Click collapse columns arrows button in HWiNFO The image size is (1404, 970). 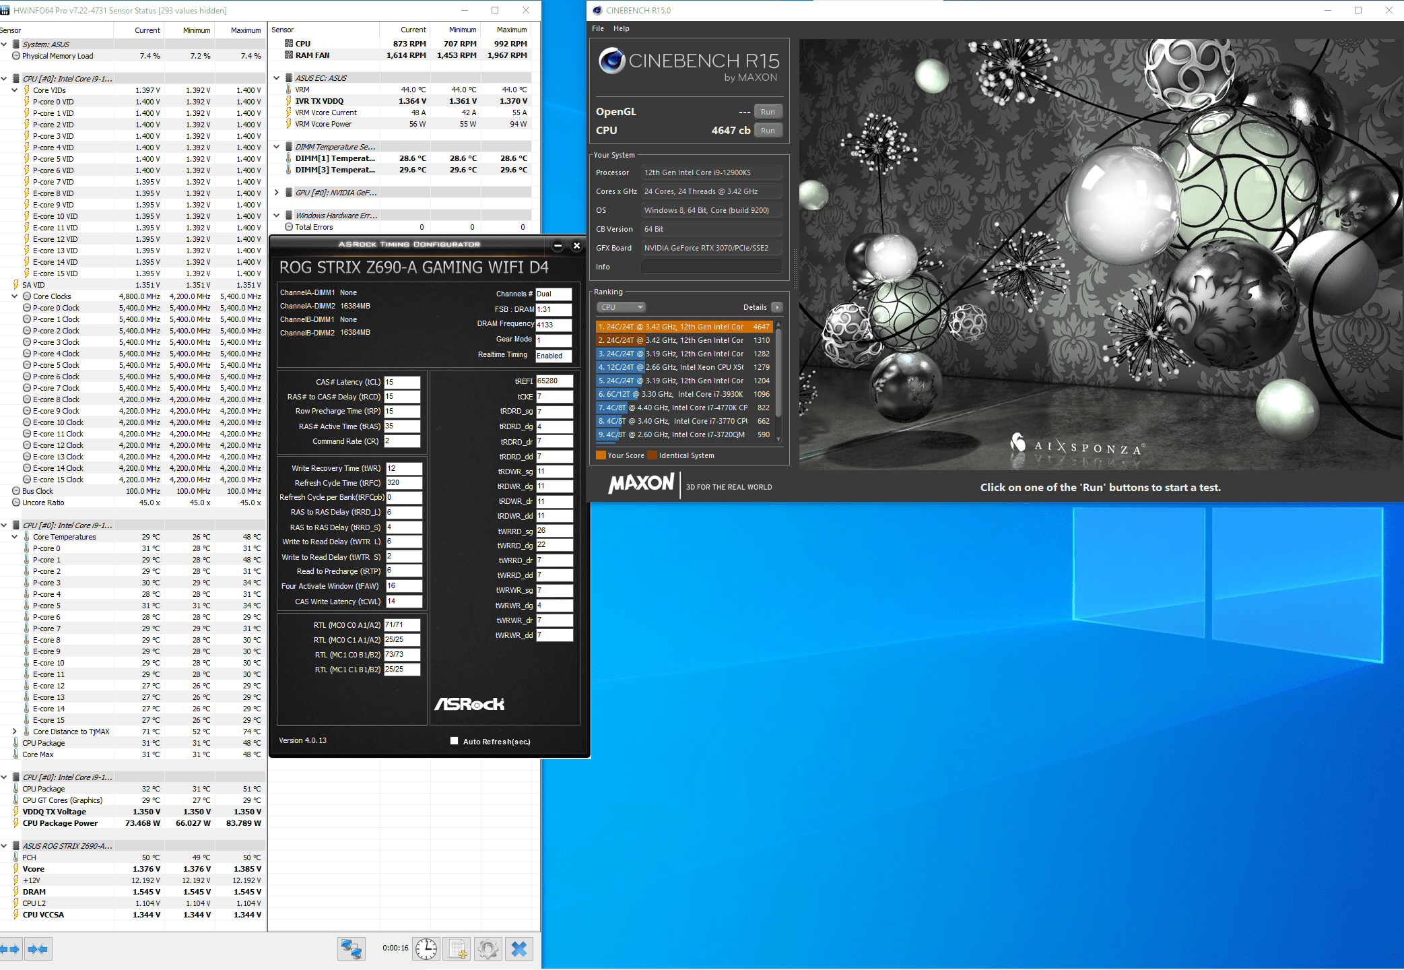pyautogui.click(x=38, y=949)
